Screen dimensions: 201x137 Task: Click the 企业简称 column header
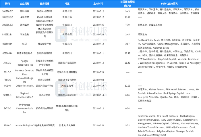25,4
